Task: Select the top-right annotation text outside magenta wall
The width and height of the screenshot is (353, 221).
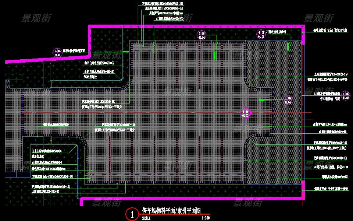Action: tap(330, 31)
